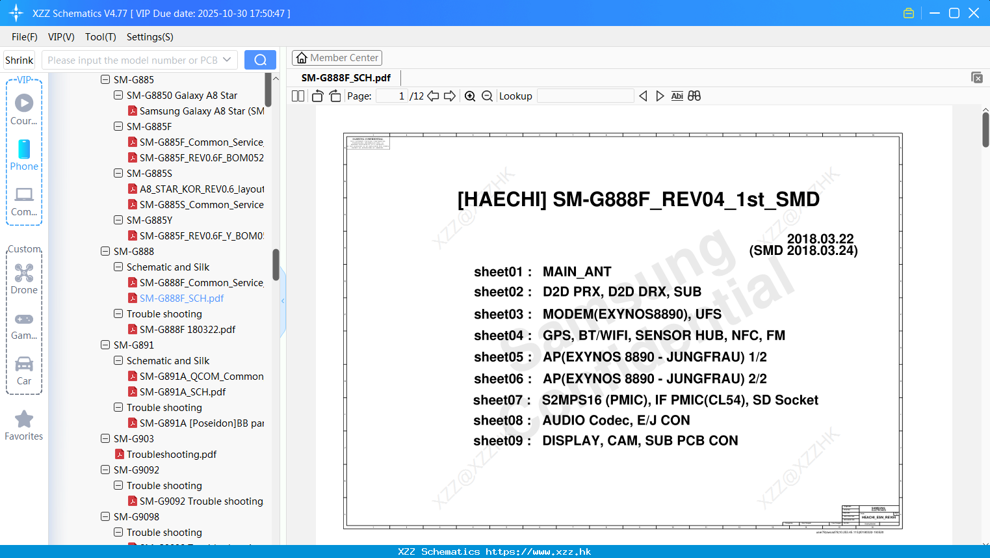This screenshot has width=990, height=558.
Task: Click the model number search input
Action: pos(132,60)
